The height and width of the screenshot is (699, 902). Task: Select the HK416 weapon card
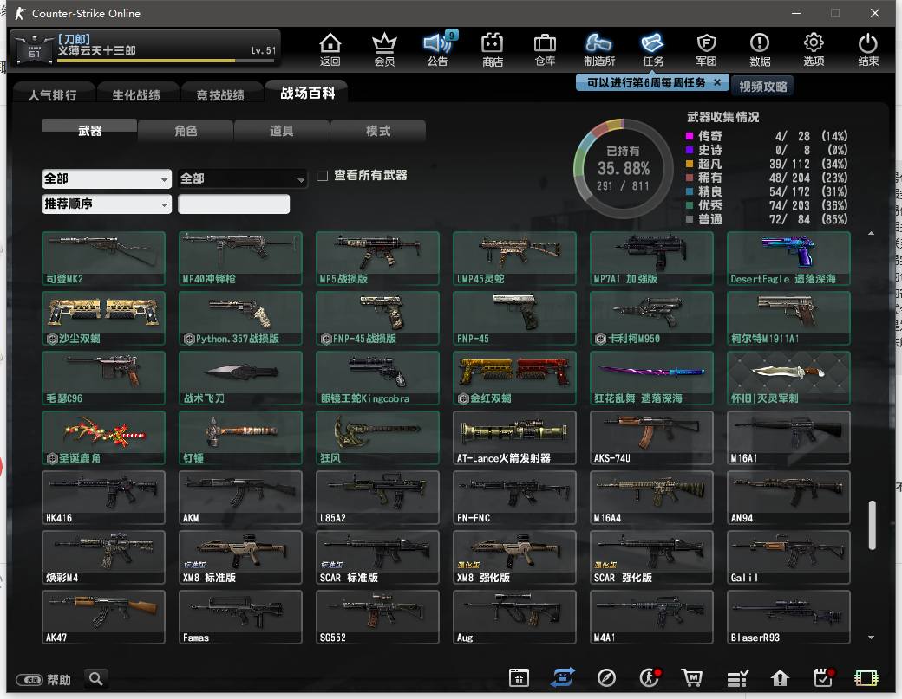(103, 497)
